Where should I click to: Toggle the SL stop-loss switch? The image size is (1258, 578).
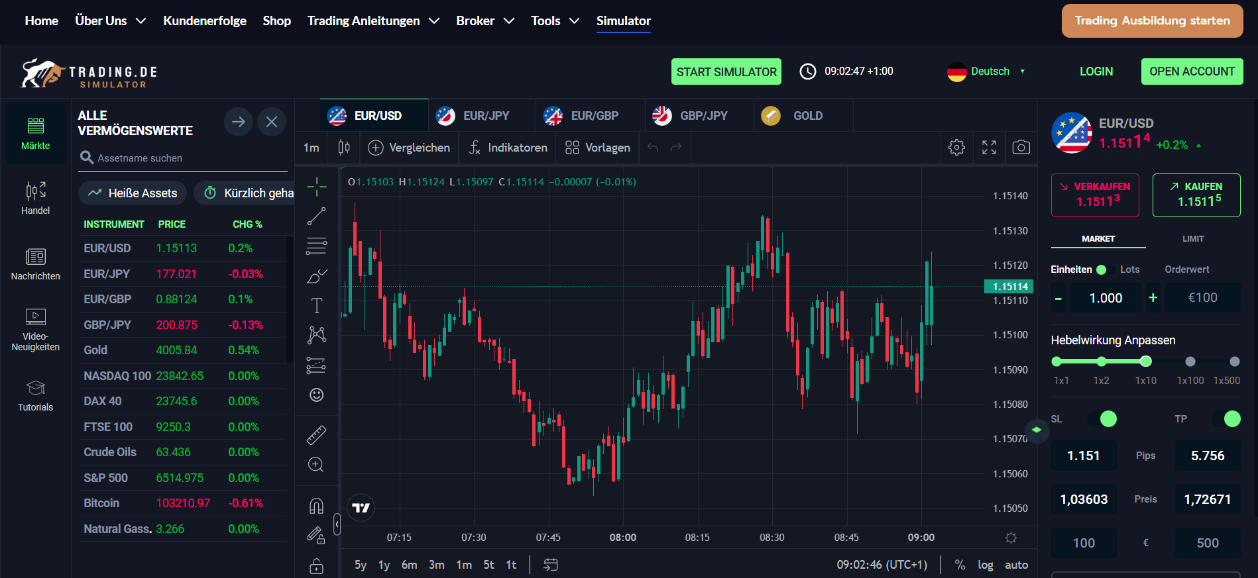point(1103,418)
